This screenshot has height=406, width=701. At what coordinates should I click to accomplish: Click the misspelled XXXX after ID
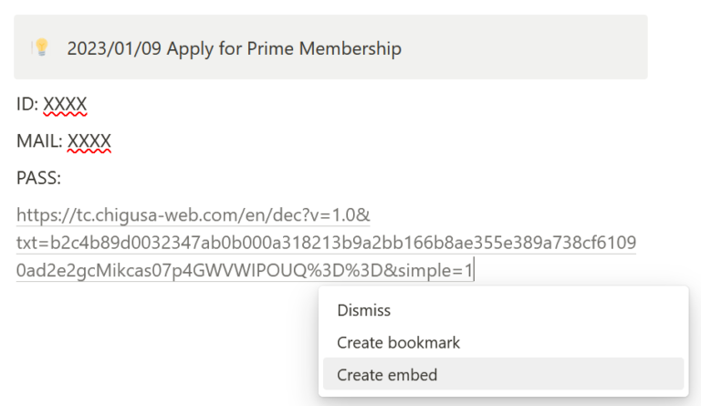(x=65, y=105)
